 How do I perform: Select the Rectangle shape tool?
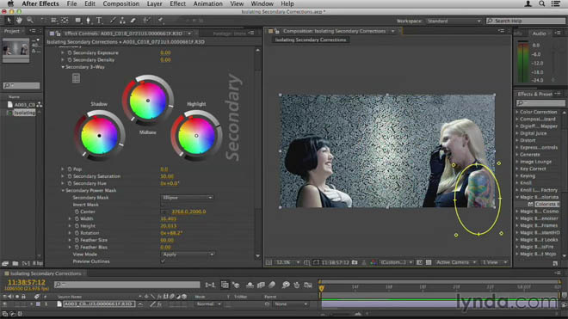click(77, 21)
